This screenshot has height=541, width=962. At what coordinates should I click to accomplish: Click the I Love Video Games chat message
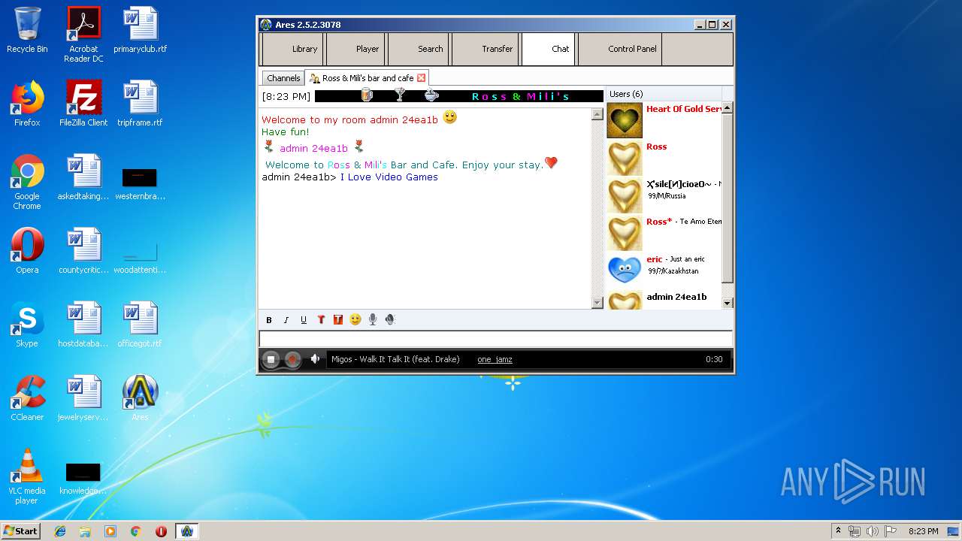[389, 177]
